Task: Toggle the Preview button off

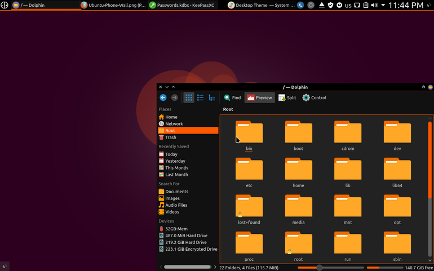Action: (x=260, y=97)
